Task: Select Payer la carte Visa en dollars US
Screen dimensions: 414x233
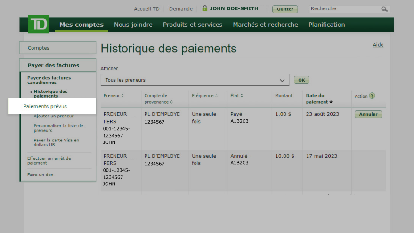Action: 56,142
